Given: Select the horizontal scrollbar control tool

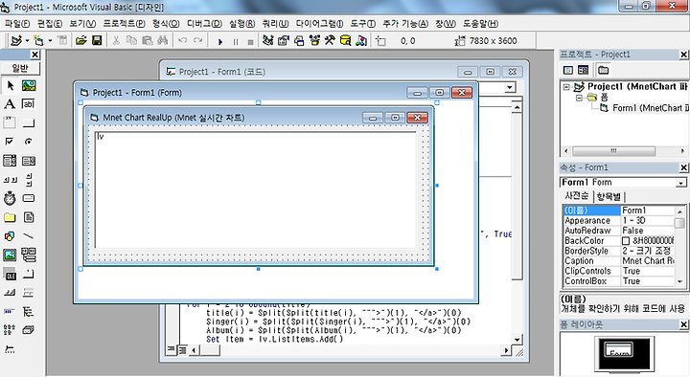Looking at the screenshot, I should 10,179.
